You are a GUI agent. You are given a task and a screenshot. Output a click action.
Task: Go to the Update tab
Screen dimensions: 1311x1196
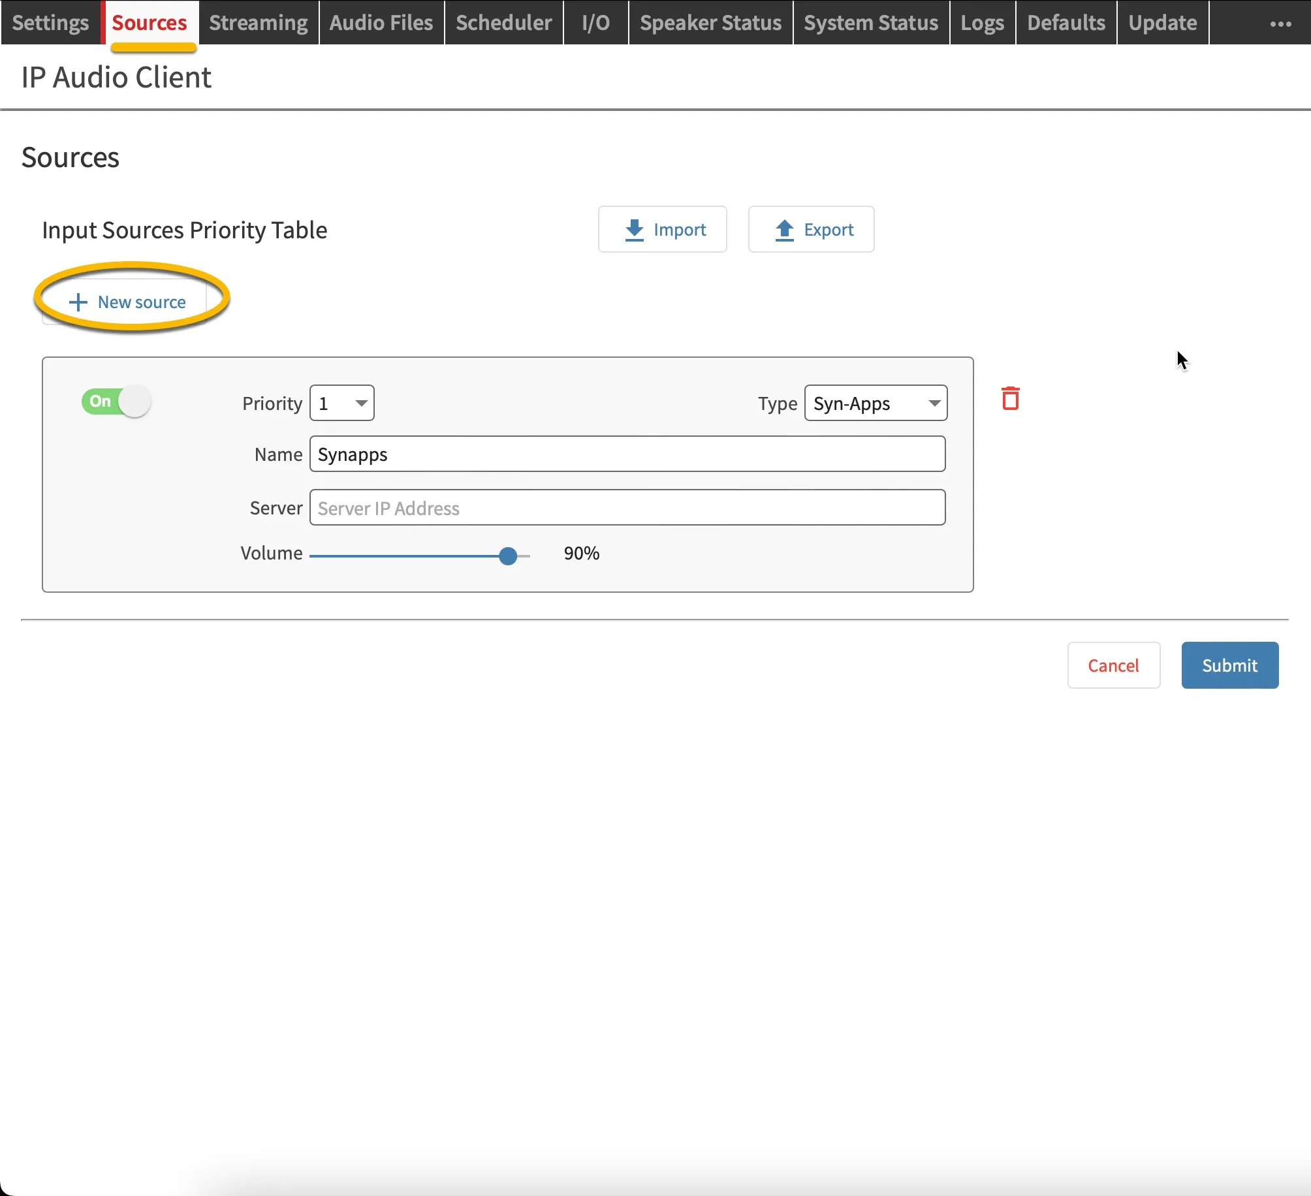(1163, 22)
